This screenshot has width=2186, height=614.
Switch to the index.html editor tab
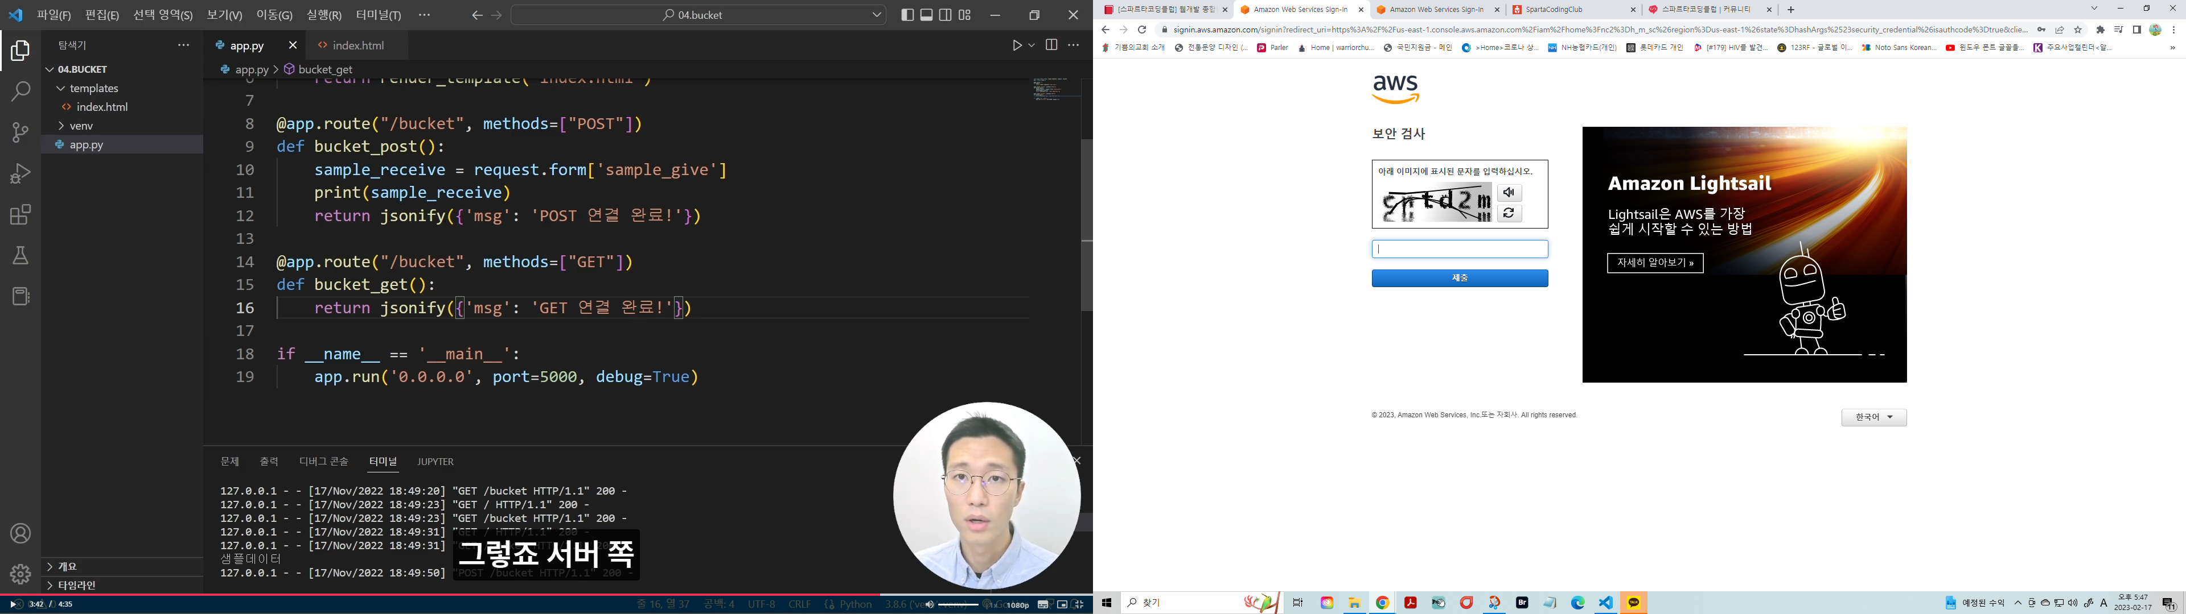[358, 45]
